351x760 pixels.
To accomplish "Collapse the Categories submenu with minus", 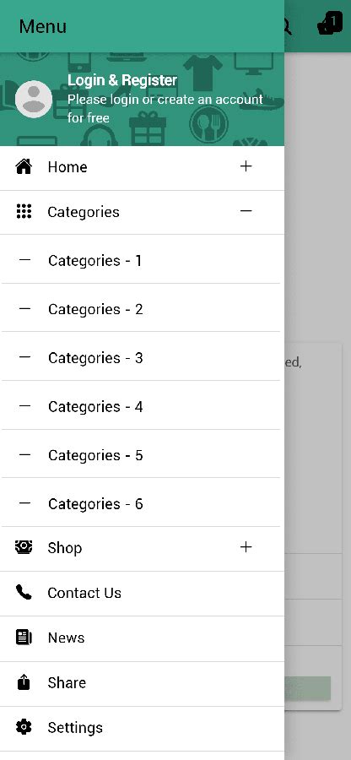I will click(x=246, y=211).
